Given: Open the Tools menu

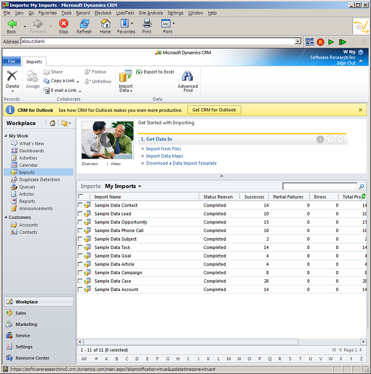Looking at the screenshot, I should click(66, 13).
